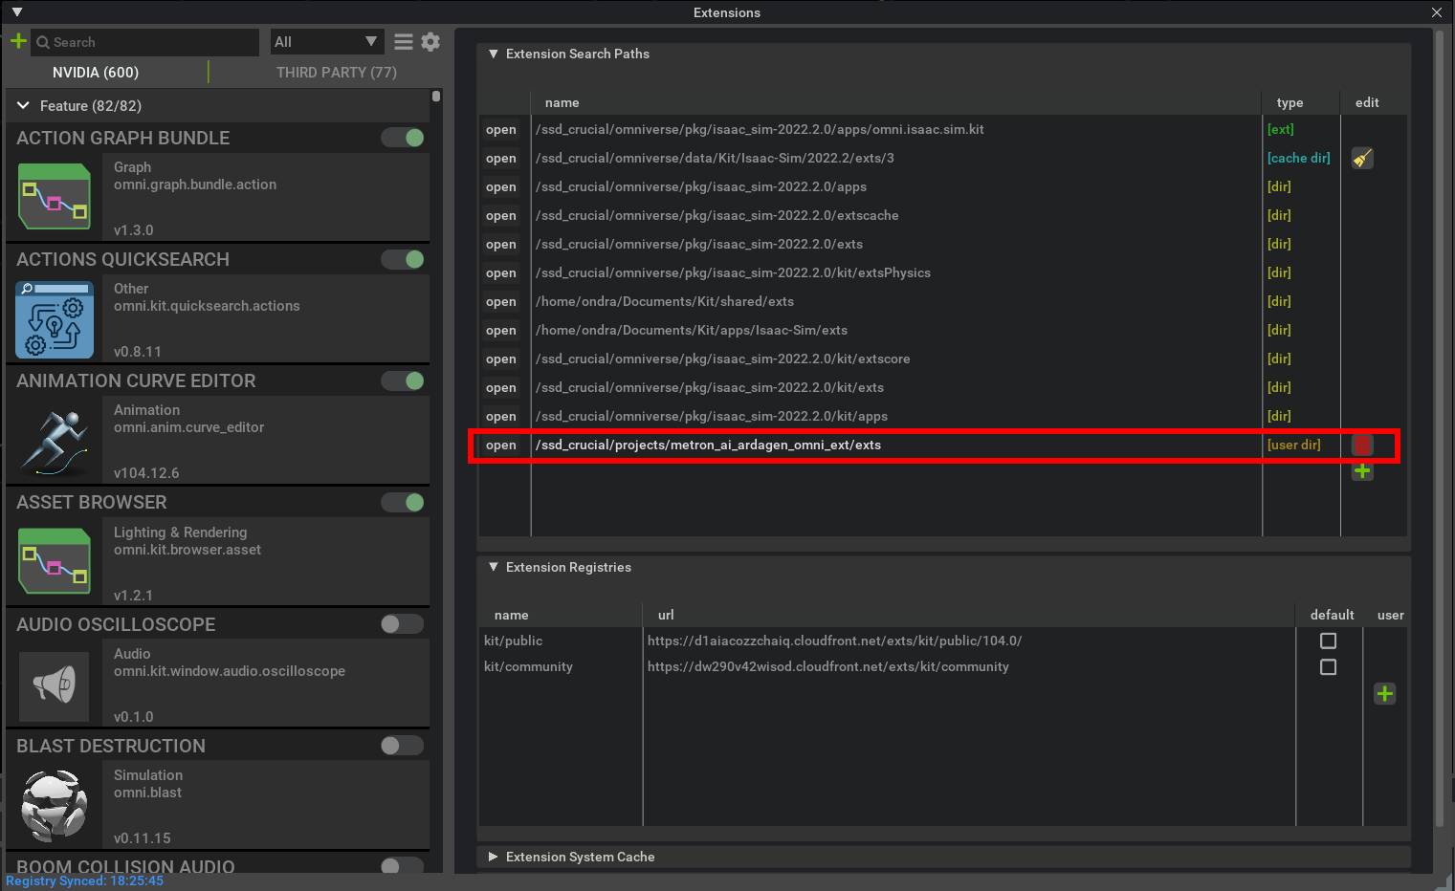
Task: Click the Registry Synced status text
Action: coord(84,880)
